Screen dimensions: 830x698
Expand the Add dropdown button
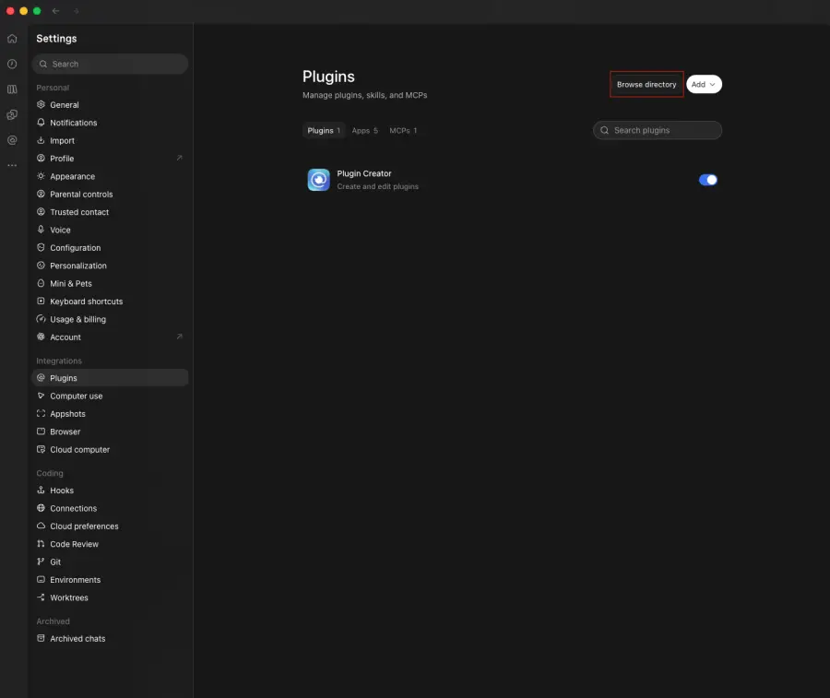click(704, 84)
